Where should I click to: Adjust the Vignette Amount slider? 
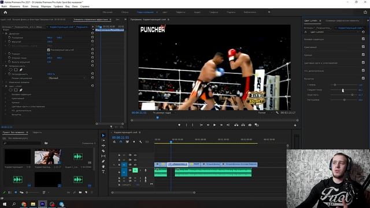click(x=335, y=85)
